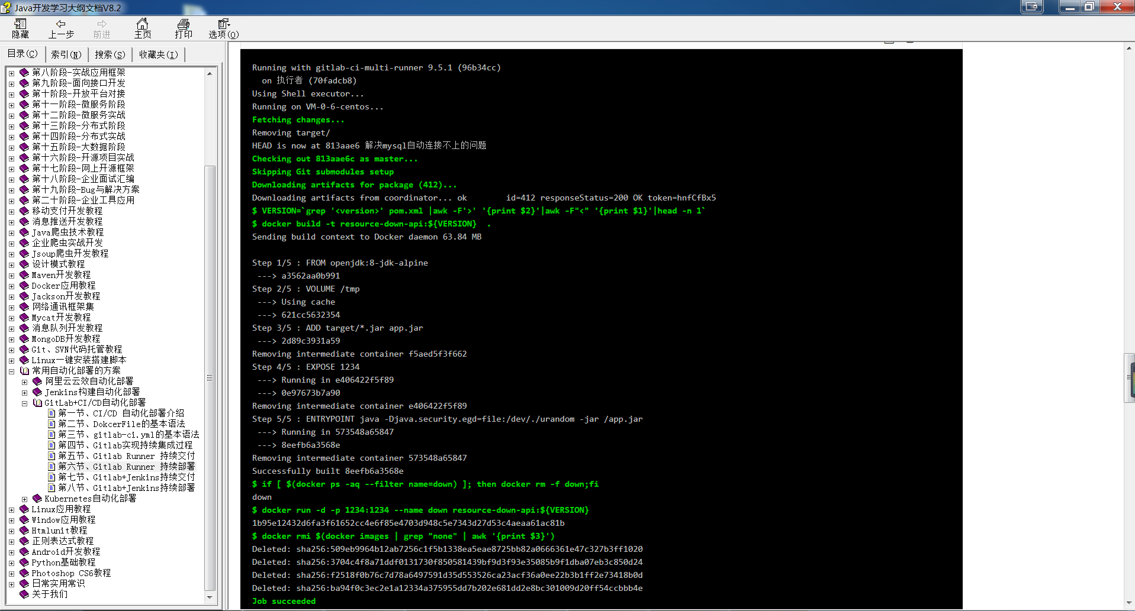The height and width of the screenshot is (611, 1135).
Task: Click the 'Fetching changes...' log line
Action: pyautogui.click(x=298, y=120)
